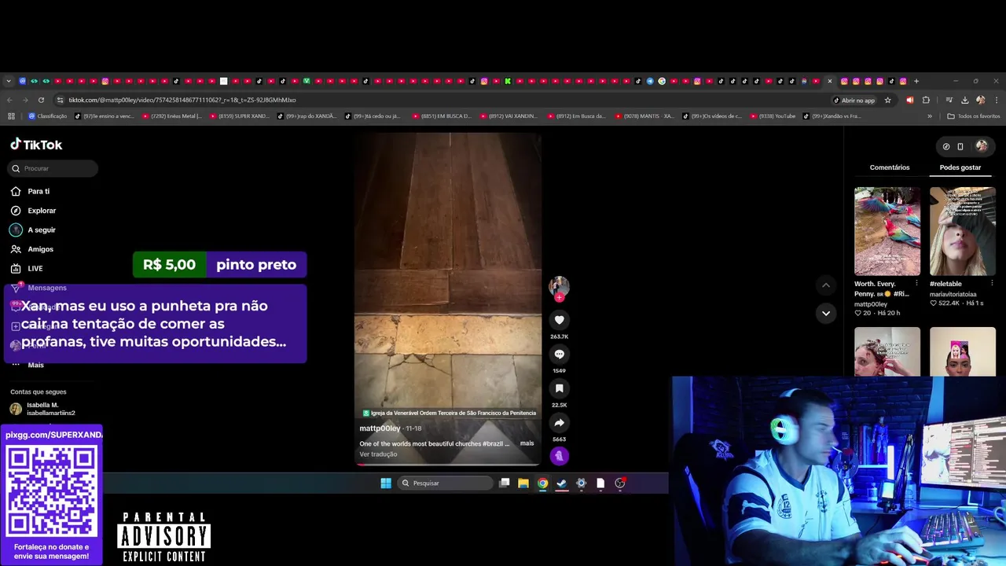The height and width of the screenshot is (566, 1006).
Task: Open Task View on the taskbar
Action: (x=505, y=483)
